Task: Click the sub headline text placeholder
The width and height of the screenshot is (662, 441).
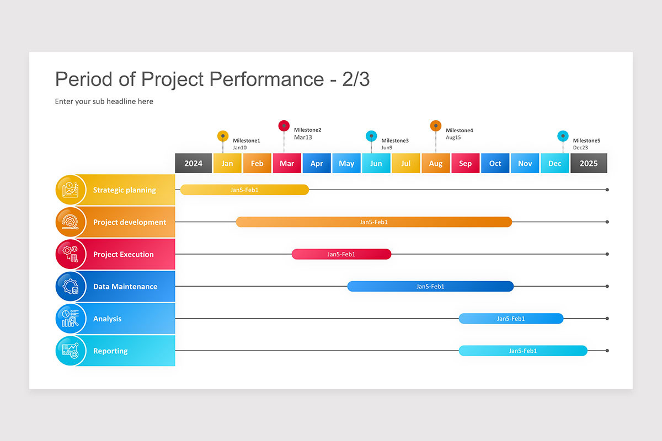Action: 104,101
